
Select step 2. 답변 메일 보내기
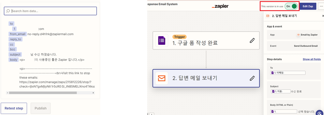click(206, 78)
